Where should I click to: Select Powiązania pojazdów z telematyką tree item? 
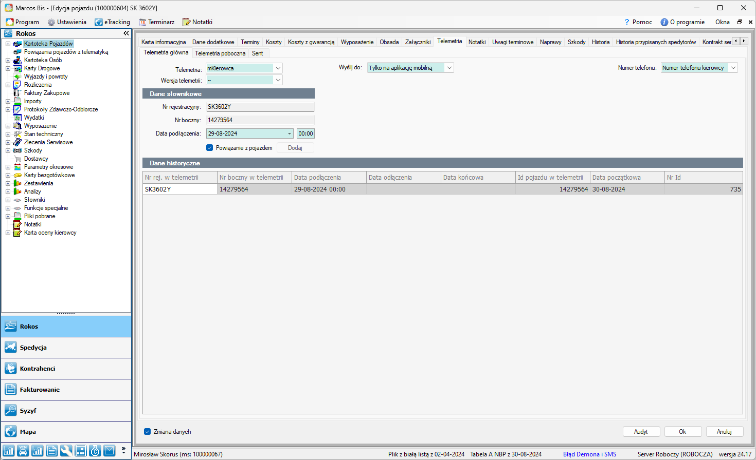point(66,52)
